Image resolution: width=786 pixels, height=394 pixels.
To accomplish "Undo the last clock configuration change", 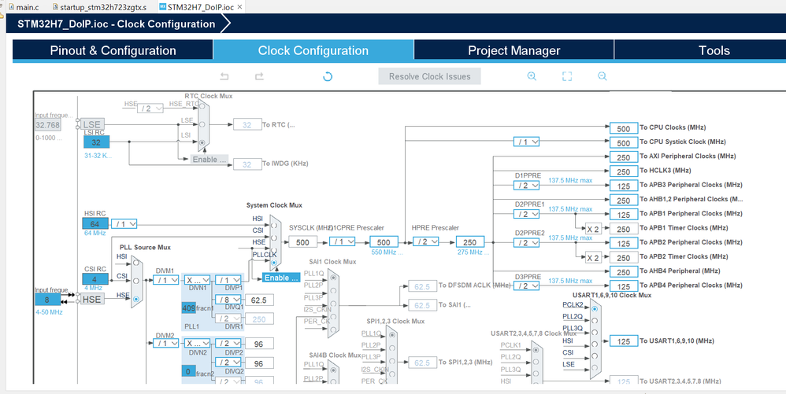I will click(x=224, y=76).
